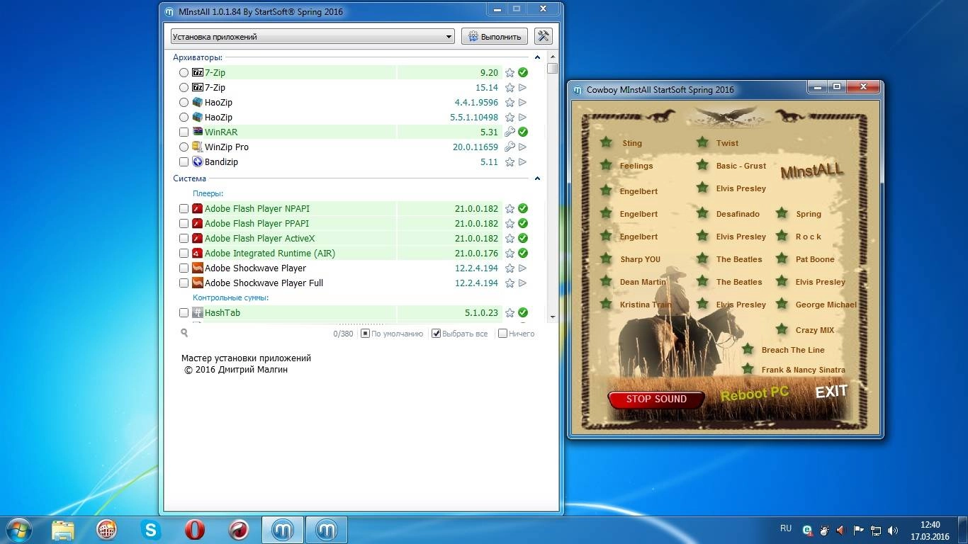Open Opera browser from the taskbar
The width and height of the screenshot is (968, 544).
tap(194, 529)
